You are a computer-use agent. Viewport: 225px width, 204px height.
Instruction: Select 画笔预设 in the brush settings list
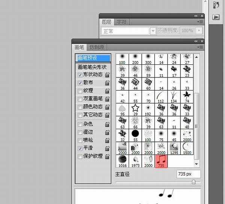click(93, 58)
